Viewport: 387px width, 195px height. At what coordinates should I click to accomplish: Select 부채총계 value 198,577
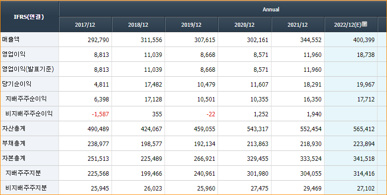coord(151,144)
